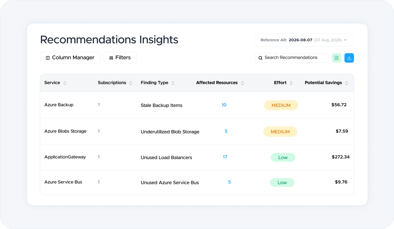
Task: Click the Filters sliders icon
Action: click(111, 58)
